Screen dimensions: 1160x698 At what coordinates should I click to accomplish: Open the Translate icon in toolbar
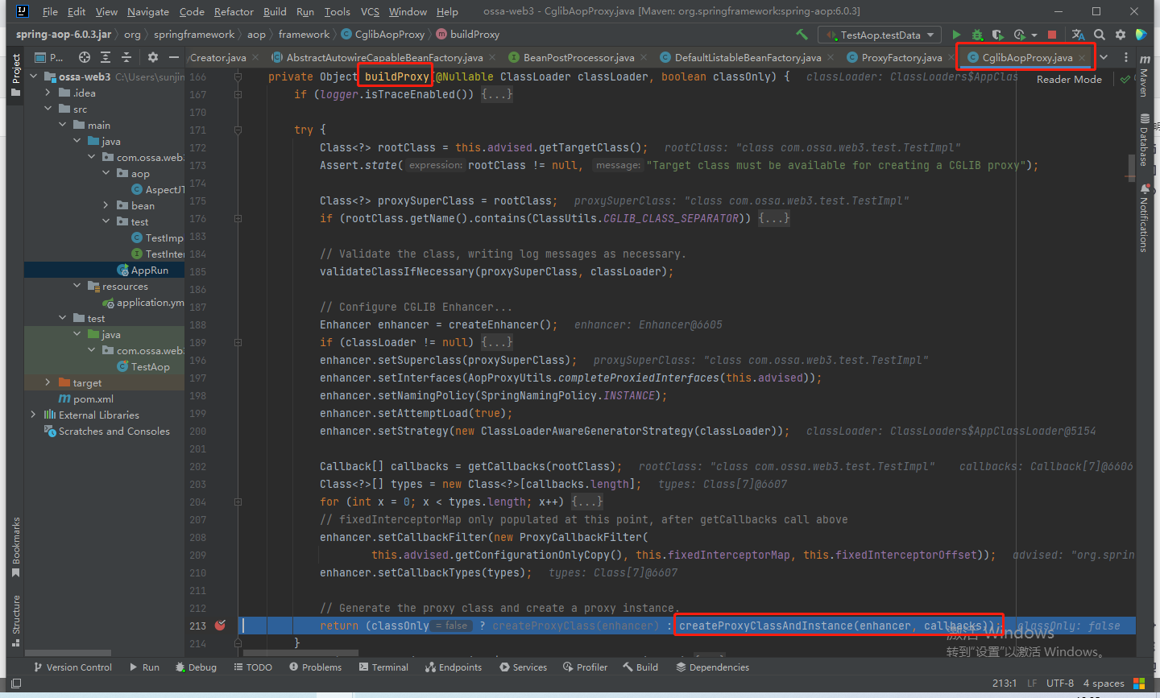(x=1078, y=35)
